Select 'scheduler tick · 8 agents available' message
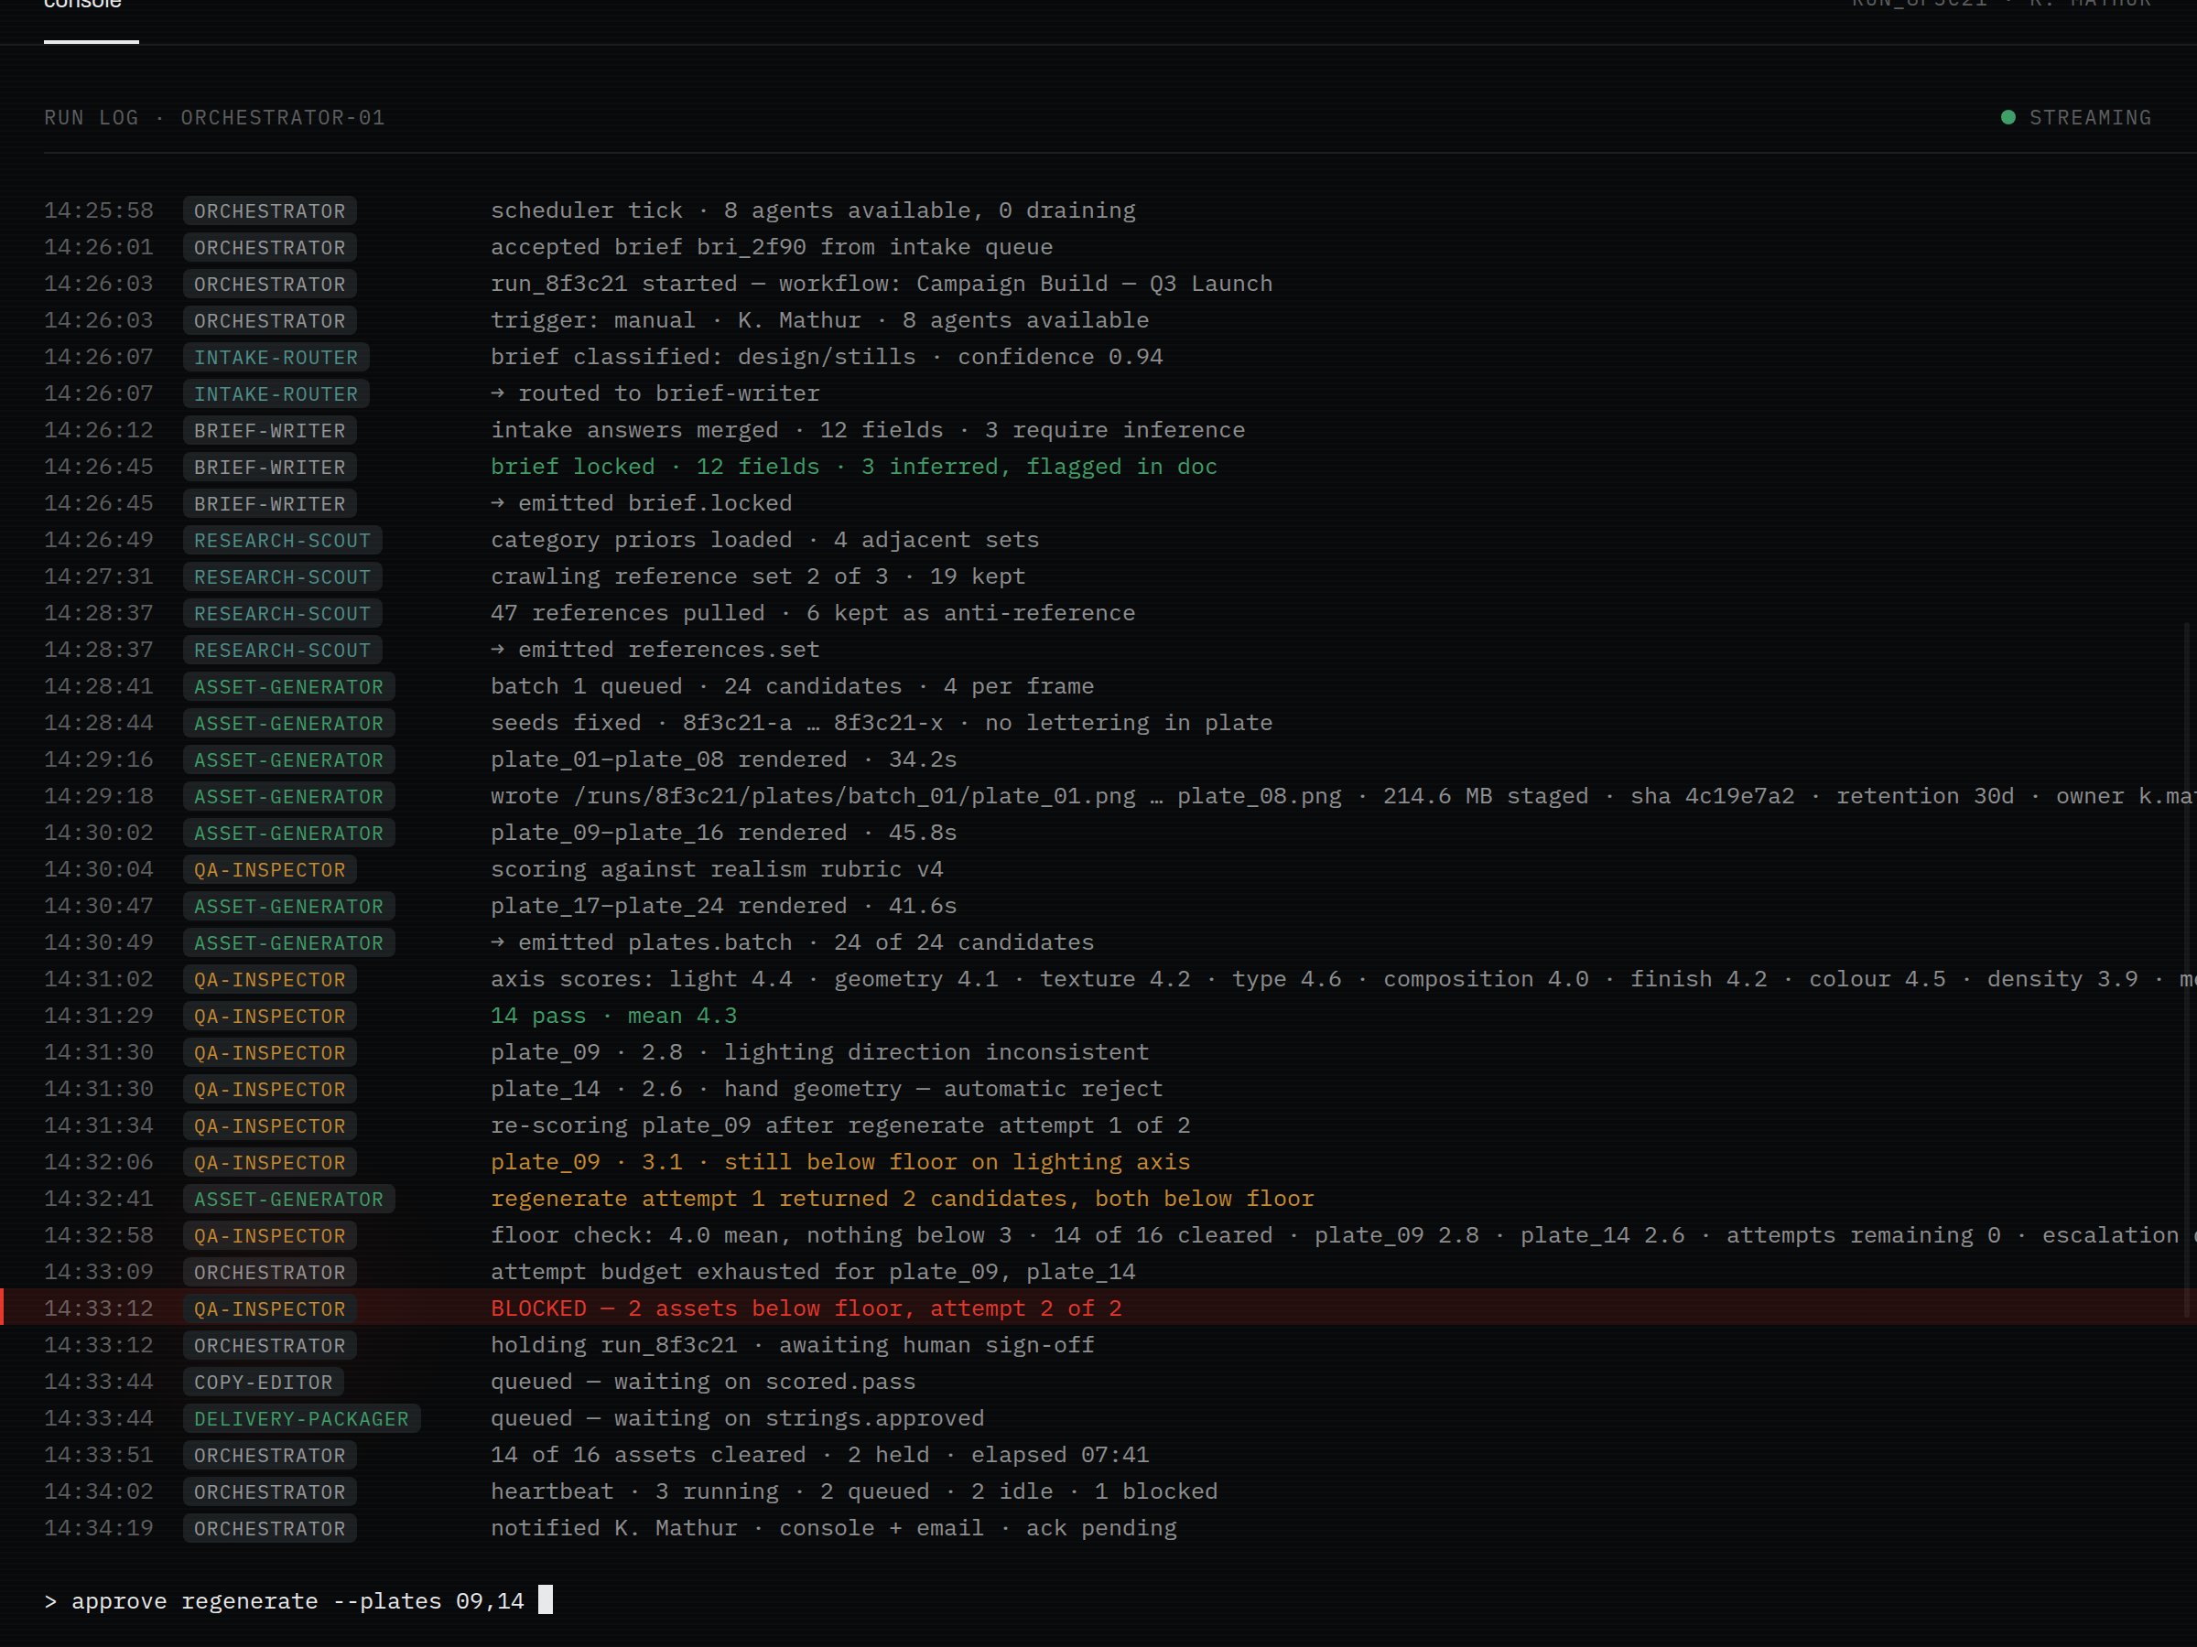 813,210
